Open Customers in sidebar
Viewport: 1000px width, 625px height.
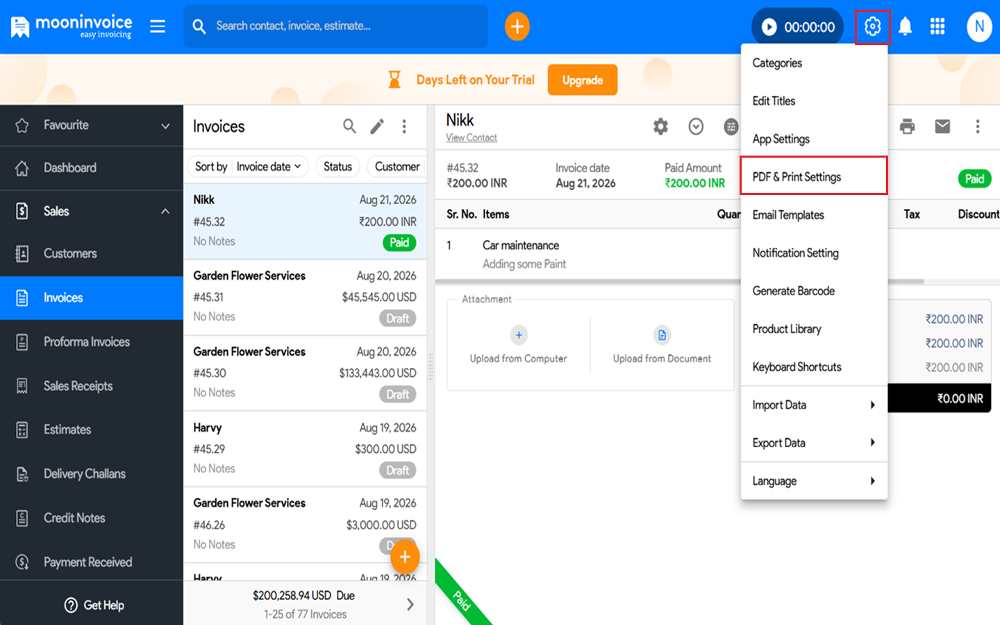92,253
